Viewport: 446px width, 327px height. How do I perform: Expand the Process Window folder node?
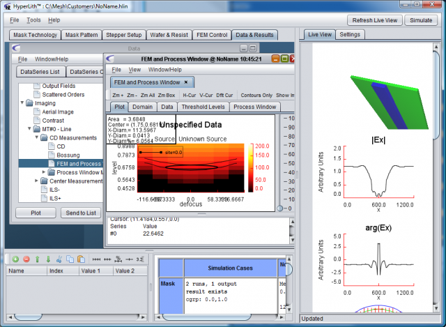click(44, 172)
